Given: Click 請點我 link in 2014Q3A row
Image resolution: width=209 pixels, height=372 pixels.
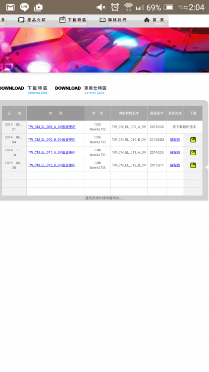Looking at the screenshot, I should point(175,153).
